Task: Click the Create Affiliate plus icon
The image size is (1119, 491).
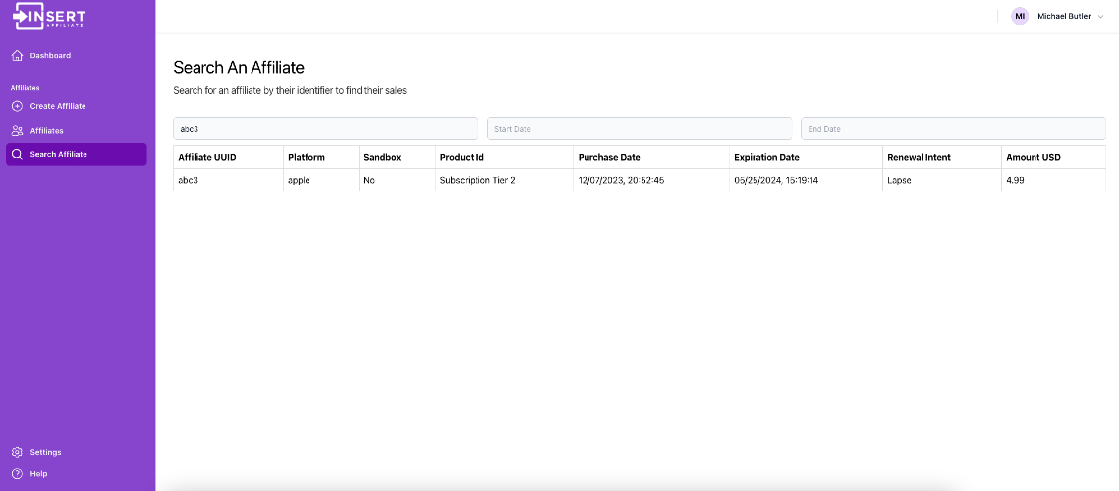Action: 18,106
